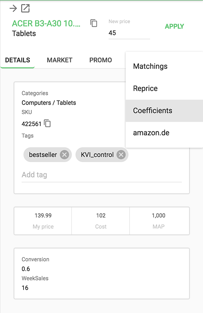Viewport: 203px width, 313px height.
Task: Click the MAP 1,000 cell
Action: click(159, 221)
